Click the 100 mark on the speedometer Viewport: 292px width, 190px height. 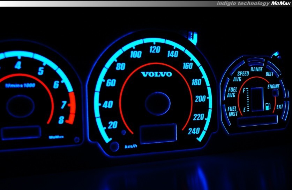click(136, 54)
